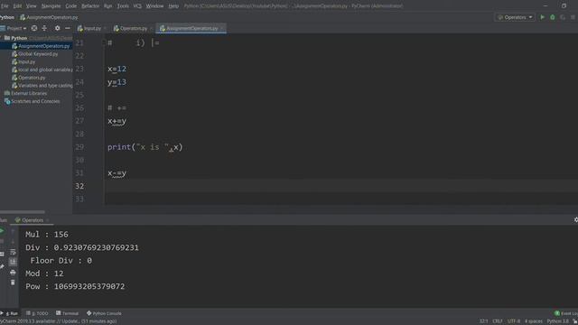The image size is (578, 325).
Task: Open the Event Log button
Action: click(x=566, y=313)
